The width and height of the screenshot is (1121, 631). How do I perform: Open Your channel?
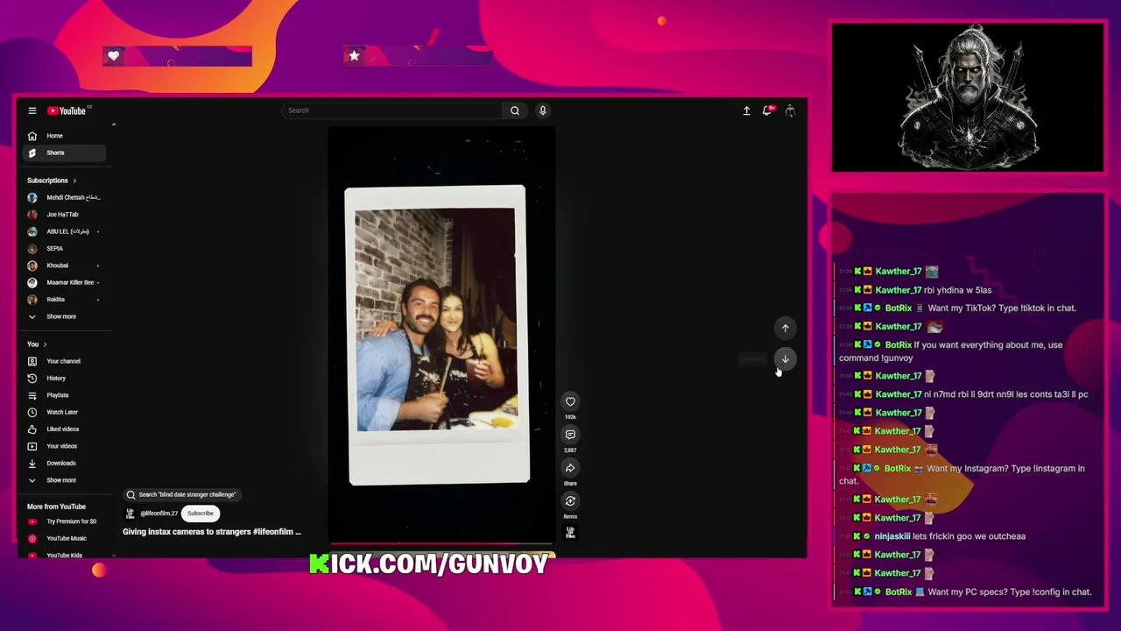click(x=64, y=361)
